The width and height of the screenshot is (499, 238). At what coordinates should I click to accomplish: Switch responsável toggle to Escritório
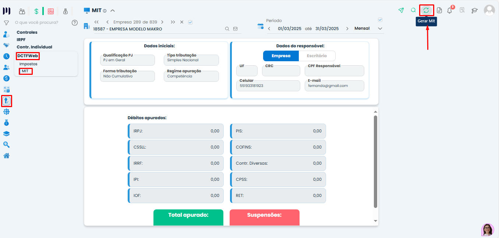(317, 56)
